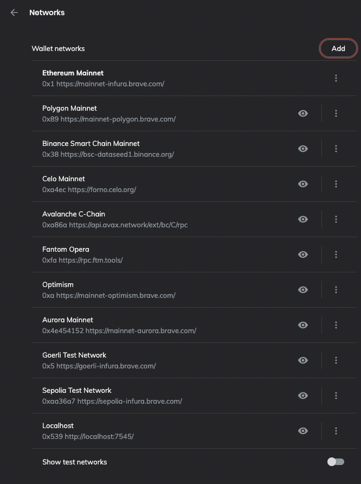Image resolution: width=361 pixels, height=484 pixels.
Task: Open the three-dot menu for Polygon Mainnet
Action: [x=336, y=113]
